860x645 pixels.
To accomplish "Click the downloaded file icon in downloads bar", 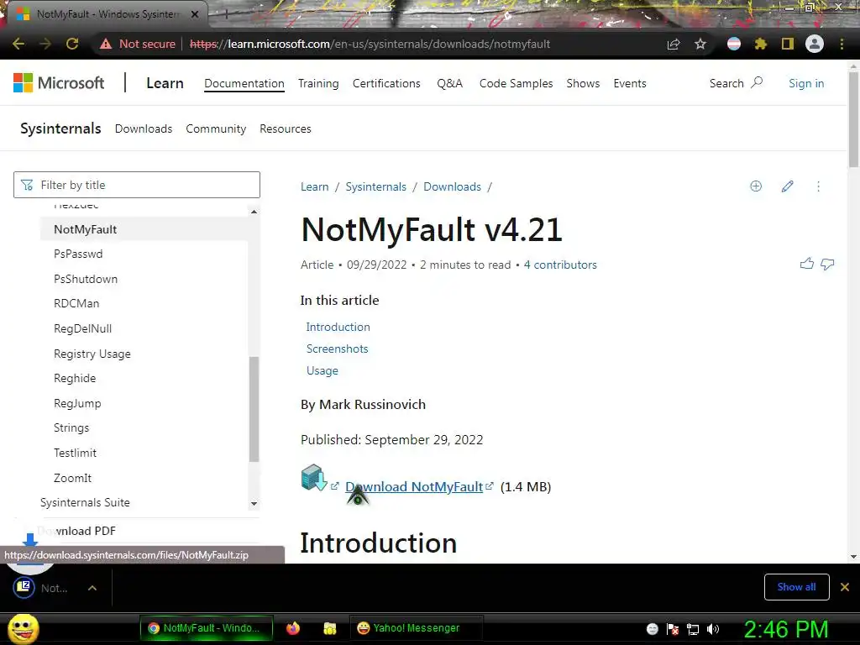I will click(24, 587).
